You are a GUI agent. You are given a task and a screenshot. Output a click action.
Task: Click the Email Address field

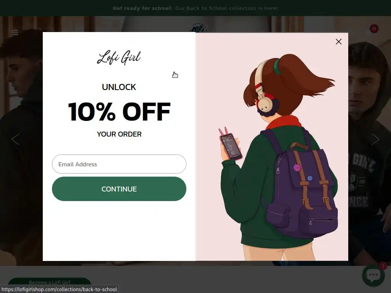119,164
